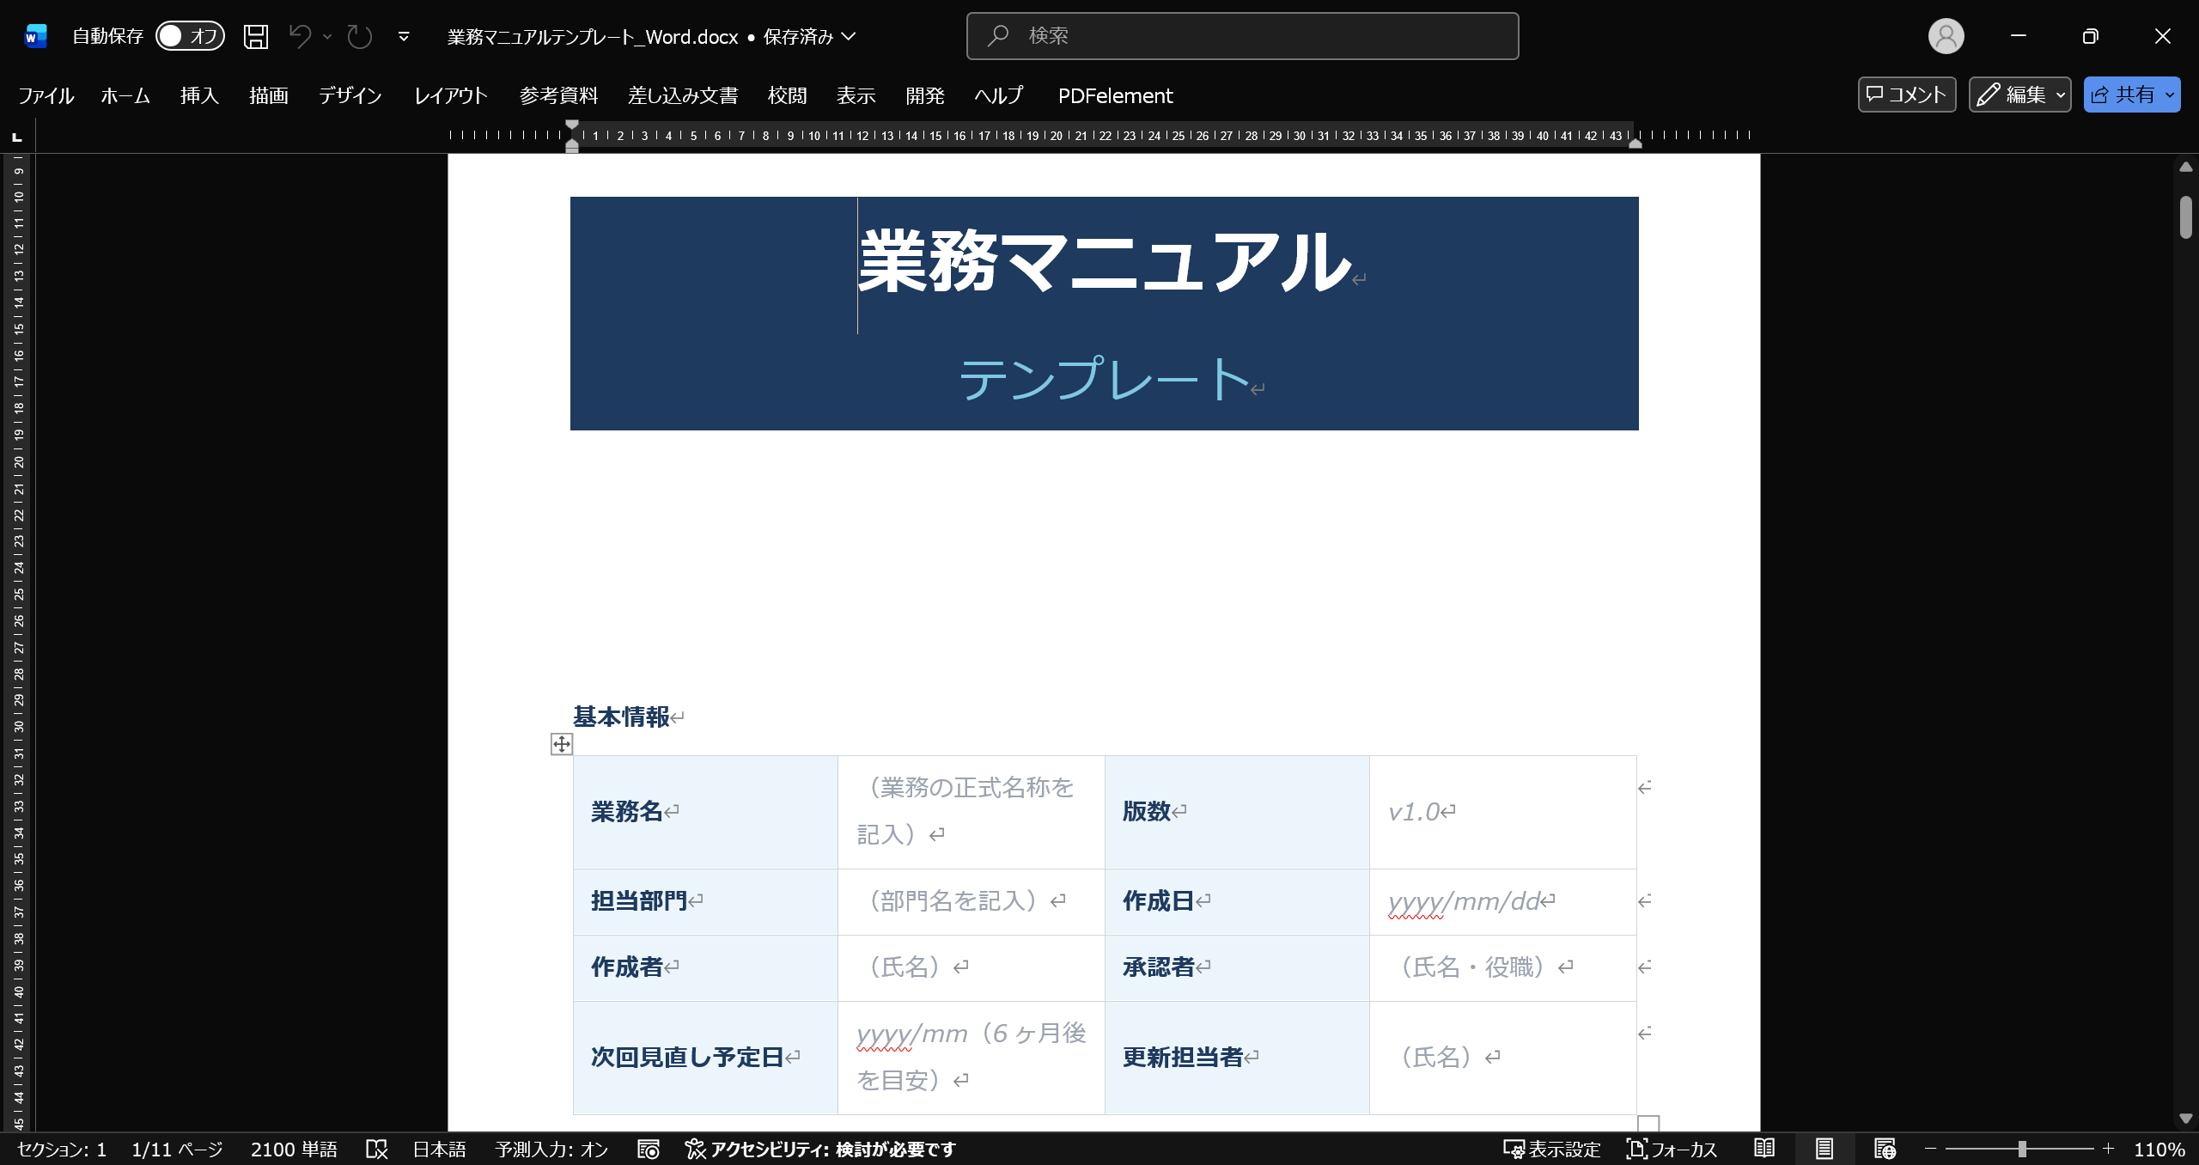Image resolution: width=2199 pixels, height=1165 pixels.
Task: Open the Editing mode dropdown
Action: [x=2019, y=95]
